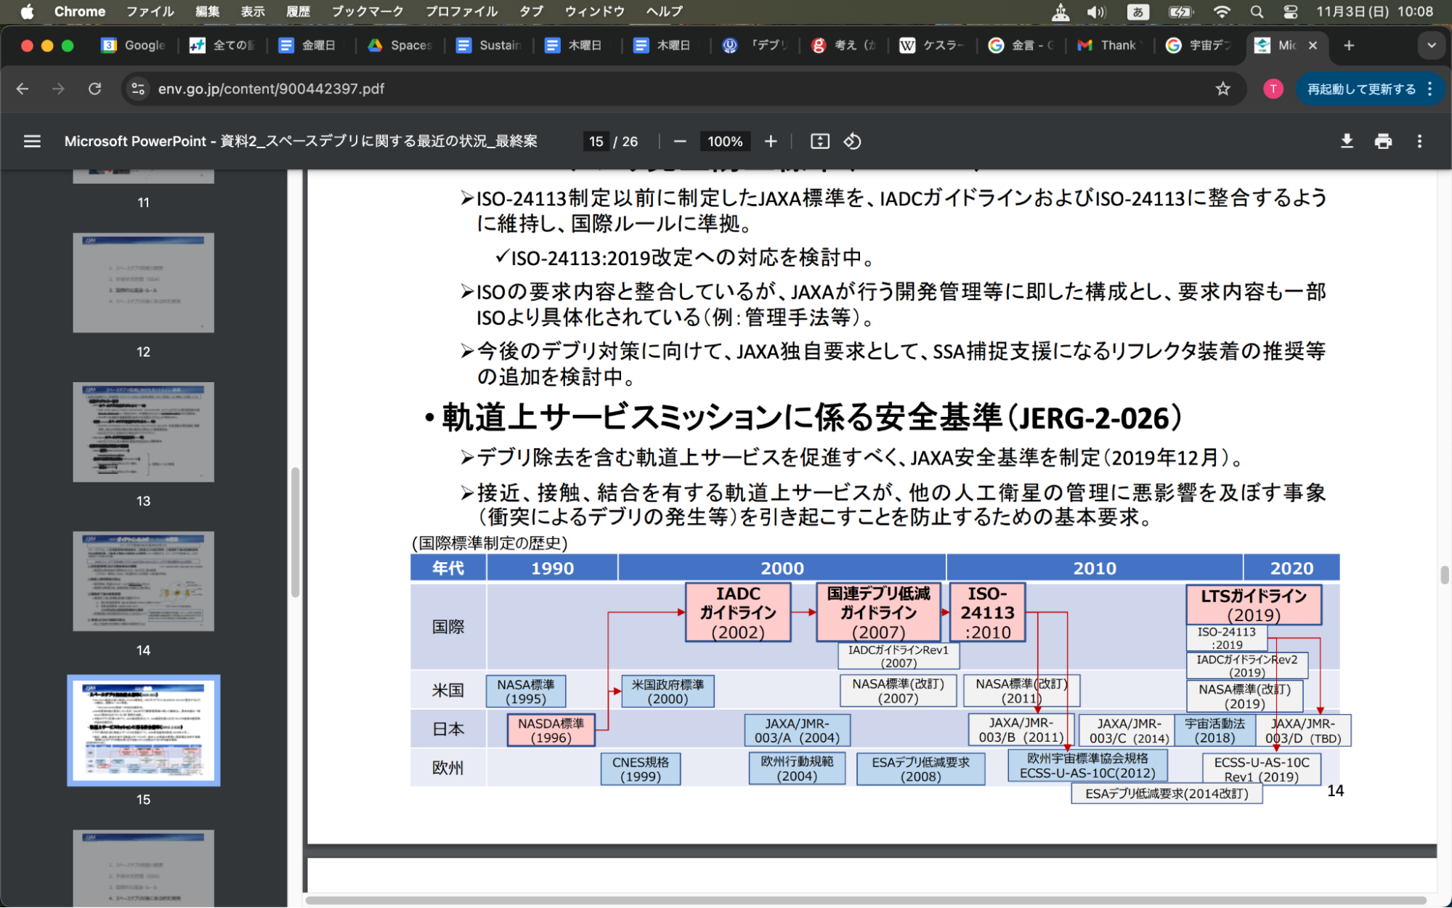Download the PDF file
The height and width of the screenshot is (908, 1452).
(x=1347, y=142)
